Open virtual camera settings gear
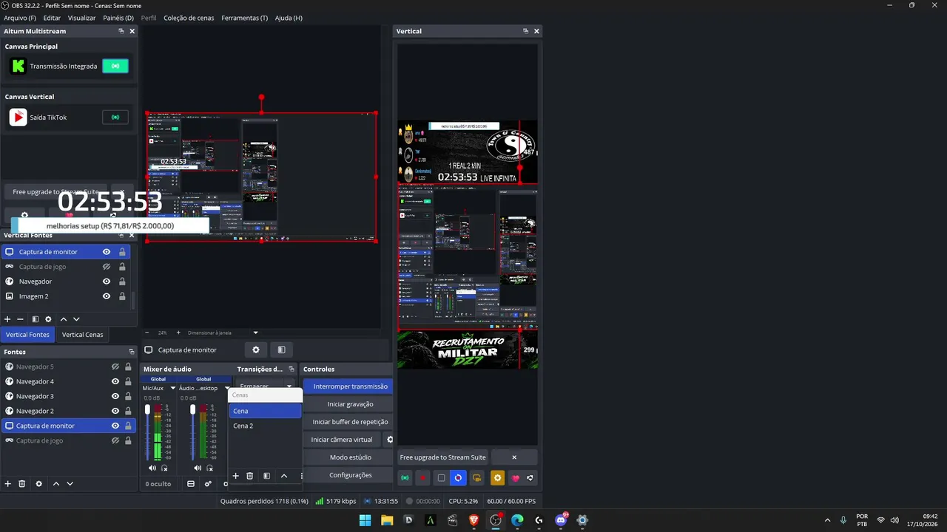 tap(390, 440)
